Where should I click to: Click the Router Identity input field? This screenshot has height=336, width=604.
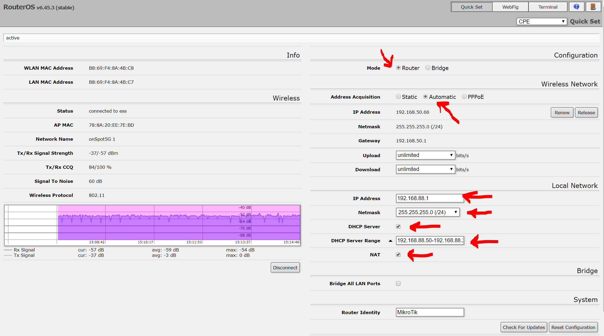click(x=429, y=313)
